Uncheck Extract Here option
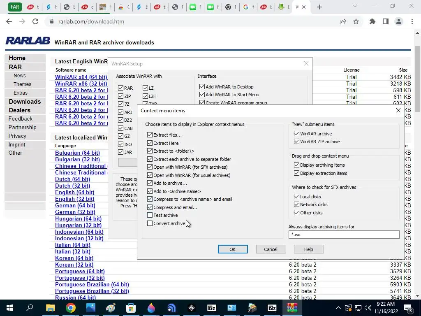This screenshot has height=316, width=421. click(x=150, y=143)
